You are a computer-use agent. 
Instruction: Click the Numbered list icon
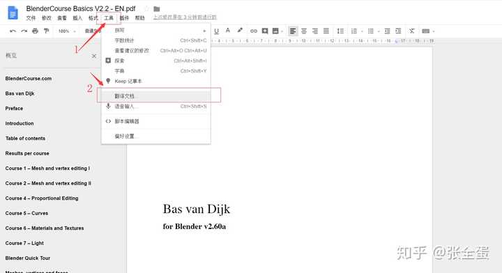(353, 31)
